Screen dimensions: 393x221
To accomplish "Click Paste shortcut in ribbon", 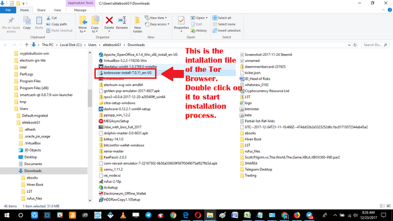I will 60,31.
